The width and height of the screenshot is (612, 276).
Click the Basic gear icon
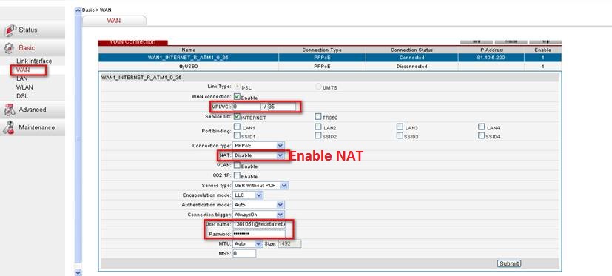(9, 48)
